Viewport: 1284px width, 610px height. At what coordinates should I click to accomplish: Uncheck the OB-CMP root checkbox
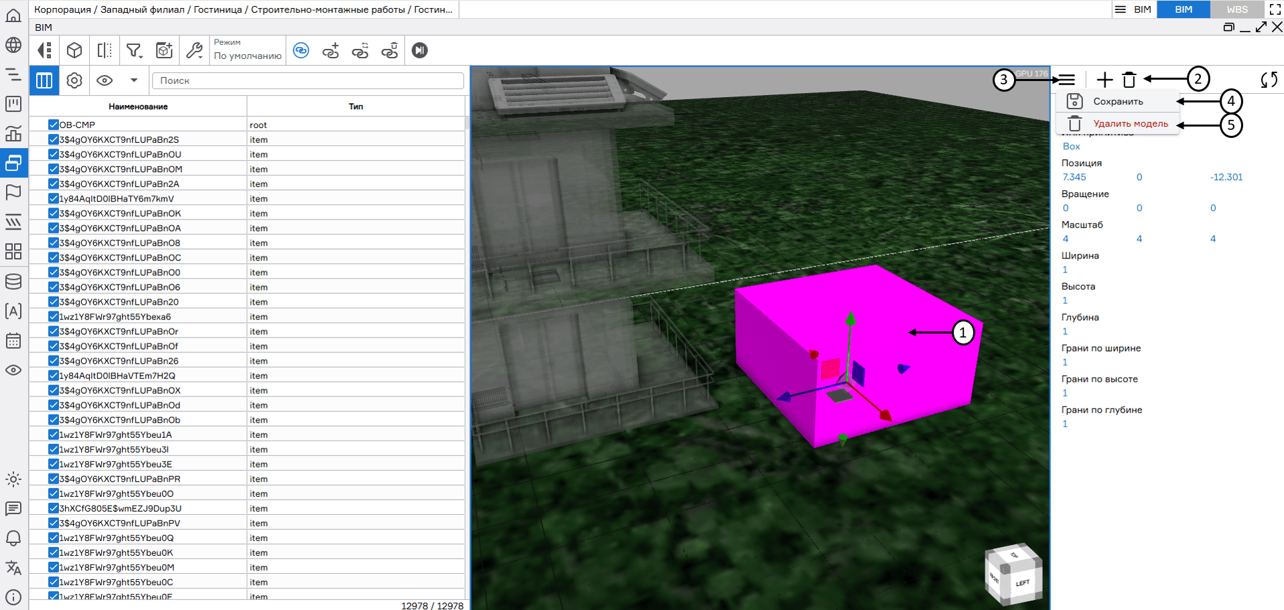pos(54,125)
